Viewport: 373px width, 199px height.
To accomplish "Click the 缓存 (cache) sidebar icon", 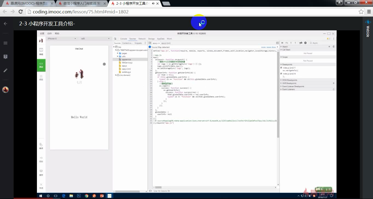I will coord(41,172).
